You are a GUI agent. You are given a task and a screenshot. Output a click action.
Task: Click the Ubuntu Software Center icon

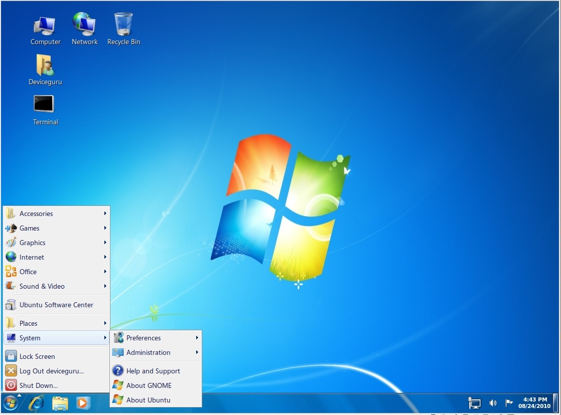(x=11, y=305)
